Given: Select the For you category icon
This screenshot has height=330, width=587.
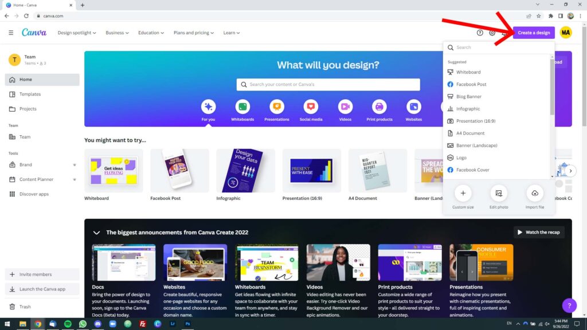Looking at the screenshot, I should point(208,107).
